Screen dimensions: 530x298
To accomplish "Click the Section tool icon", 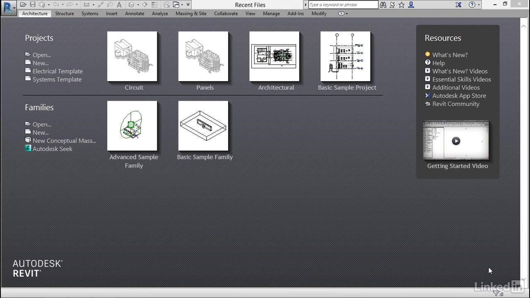I will tap(145, 5).
